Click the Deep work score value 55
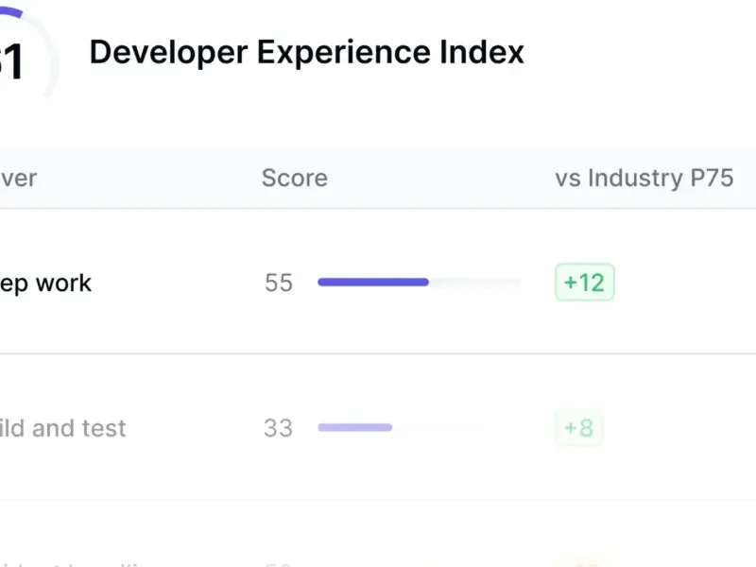This screenshot has height=567, width=756. (279, 283)
